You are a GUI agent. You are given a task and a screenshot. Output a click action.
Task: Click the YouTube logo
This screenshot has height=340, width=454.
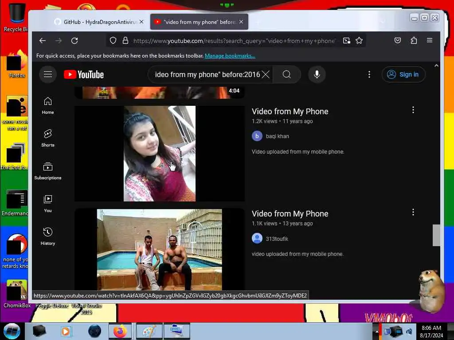coord(84,74)
